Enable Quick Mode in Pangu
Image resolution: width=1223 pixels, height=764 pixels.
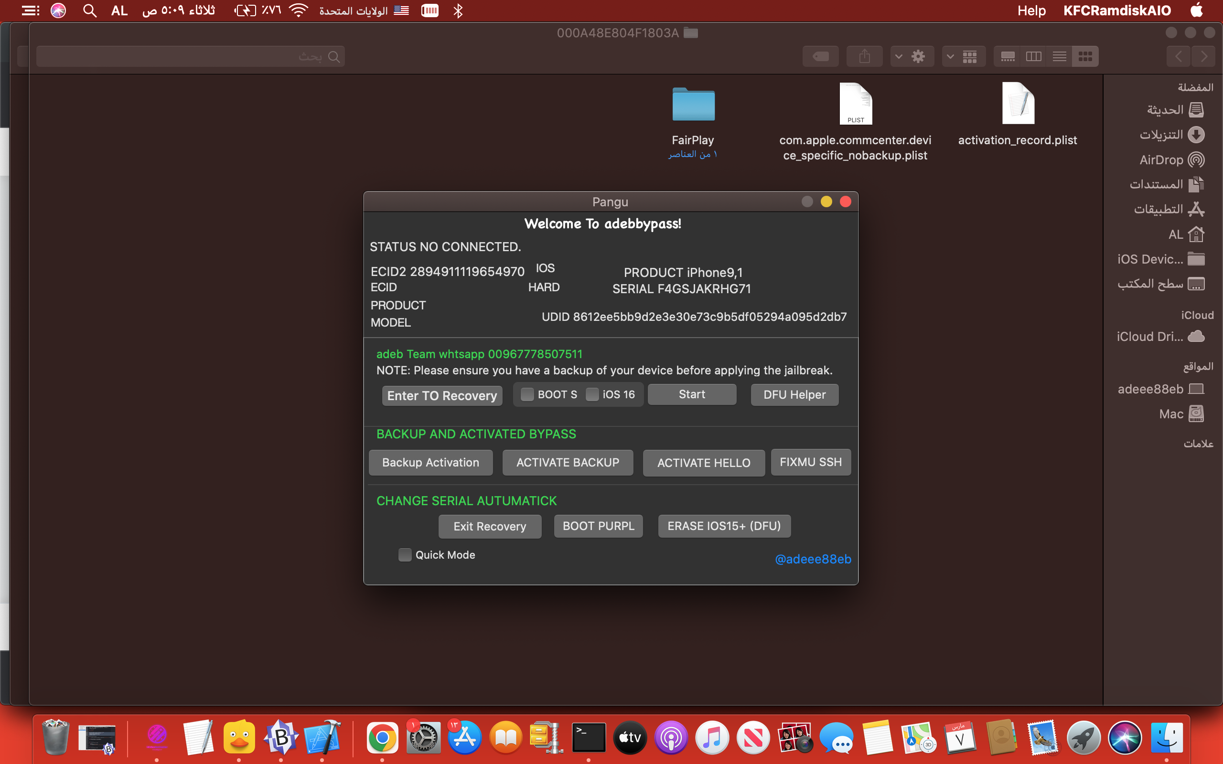tap(404, 554)
